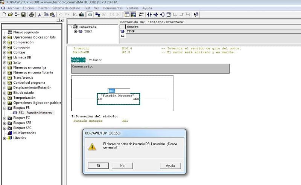
Task: Select Multiinstancias in the catalog
Action: pos(24,133)
